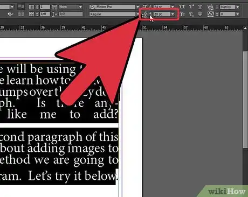Click the leading stepper arrows
Image resolution: width=248 pixels, height=197 pixels.
pos(150,14)
